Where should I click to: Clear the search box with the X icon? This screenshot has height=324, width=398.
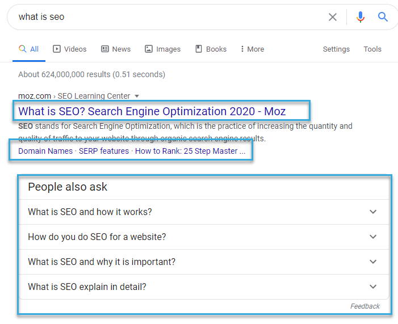pyautogui.click(x=333, y=17)
